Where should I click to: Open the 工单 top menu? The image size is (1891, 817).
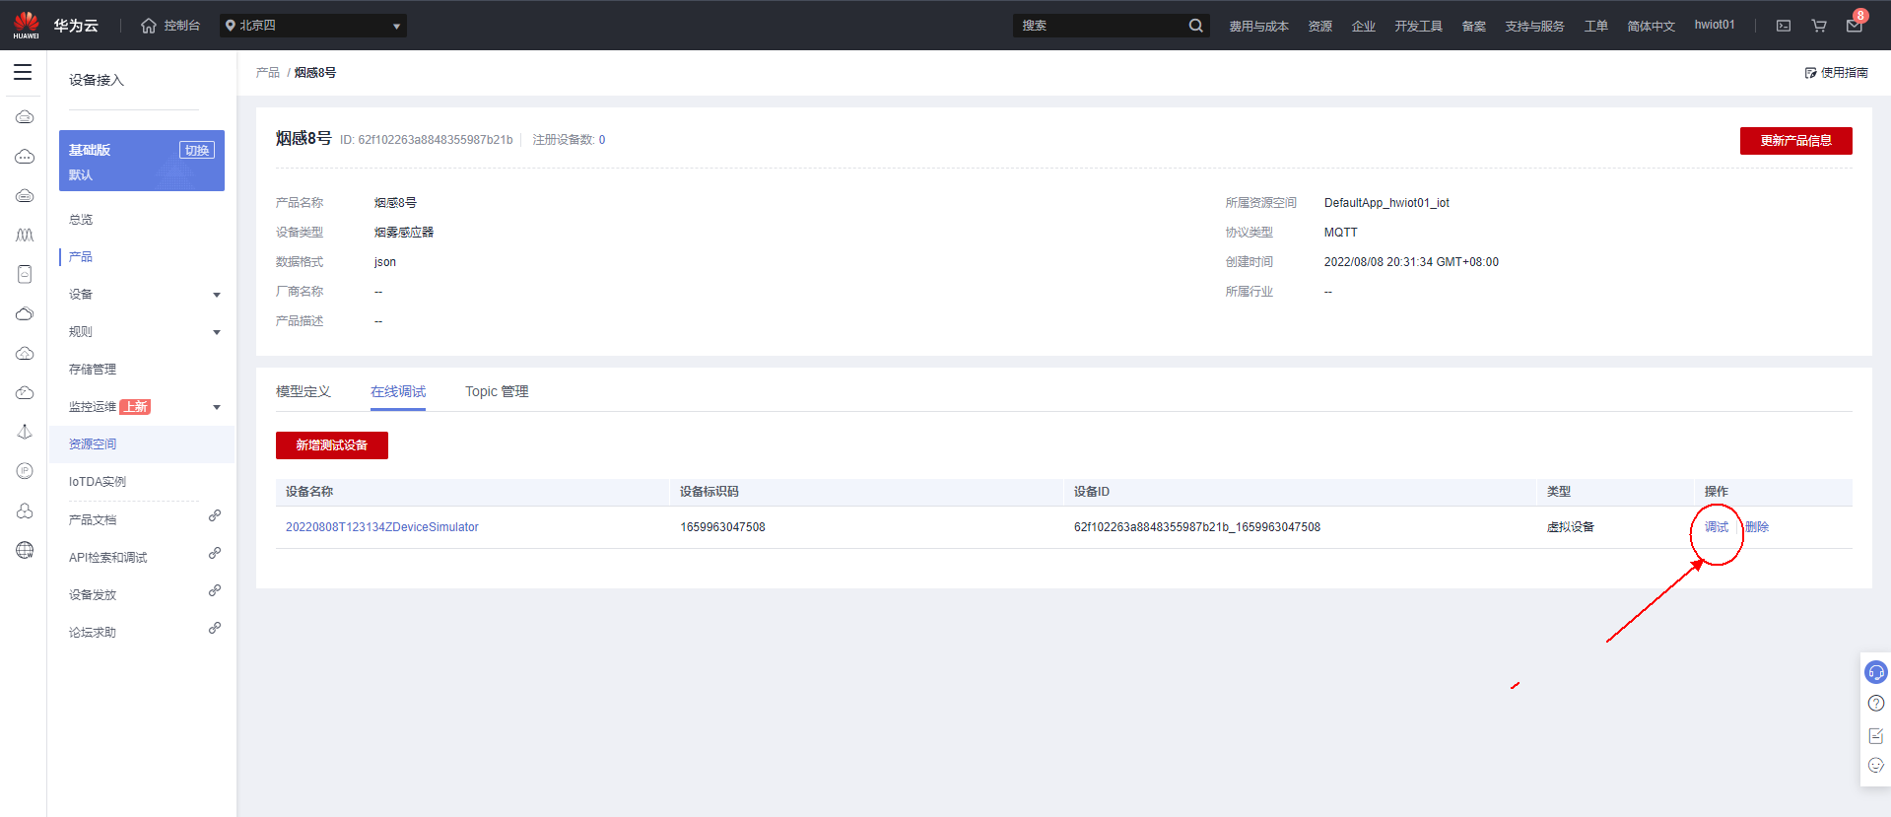tap(1595, 27)
